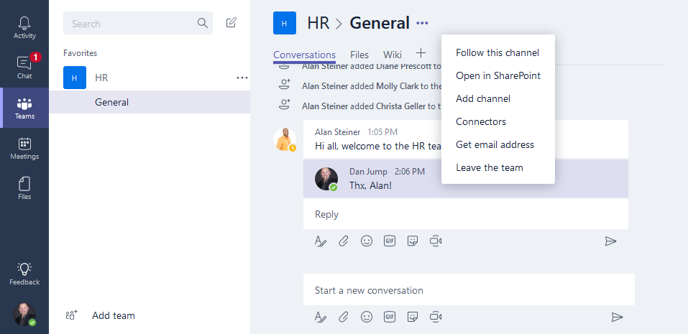Viewport: 688px width, 334px height.
Task: Add a GIF to the new conversation
Action: pos(390,317)
